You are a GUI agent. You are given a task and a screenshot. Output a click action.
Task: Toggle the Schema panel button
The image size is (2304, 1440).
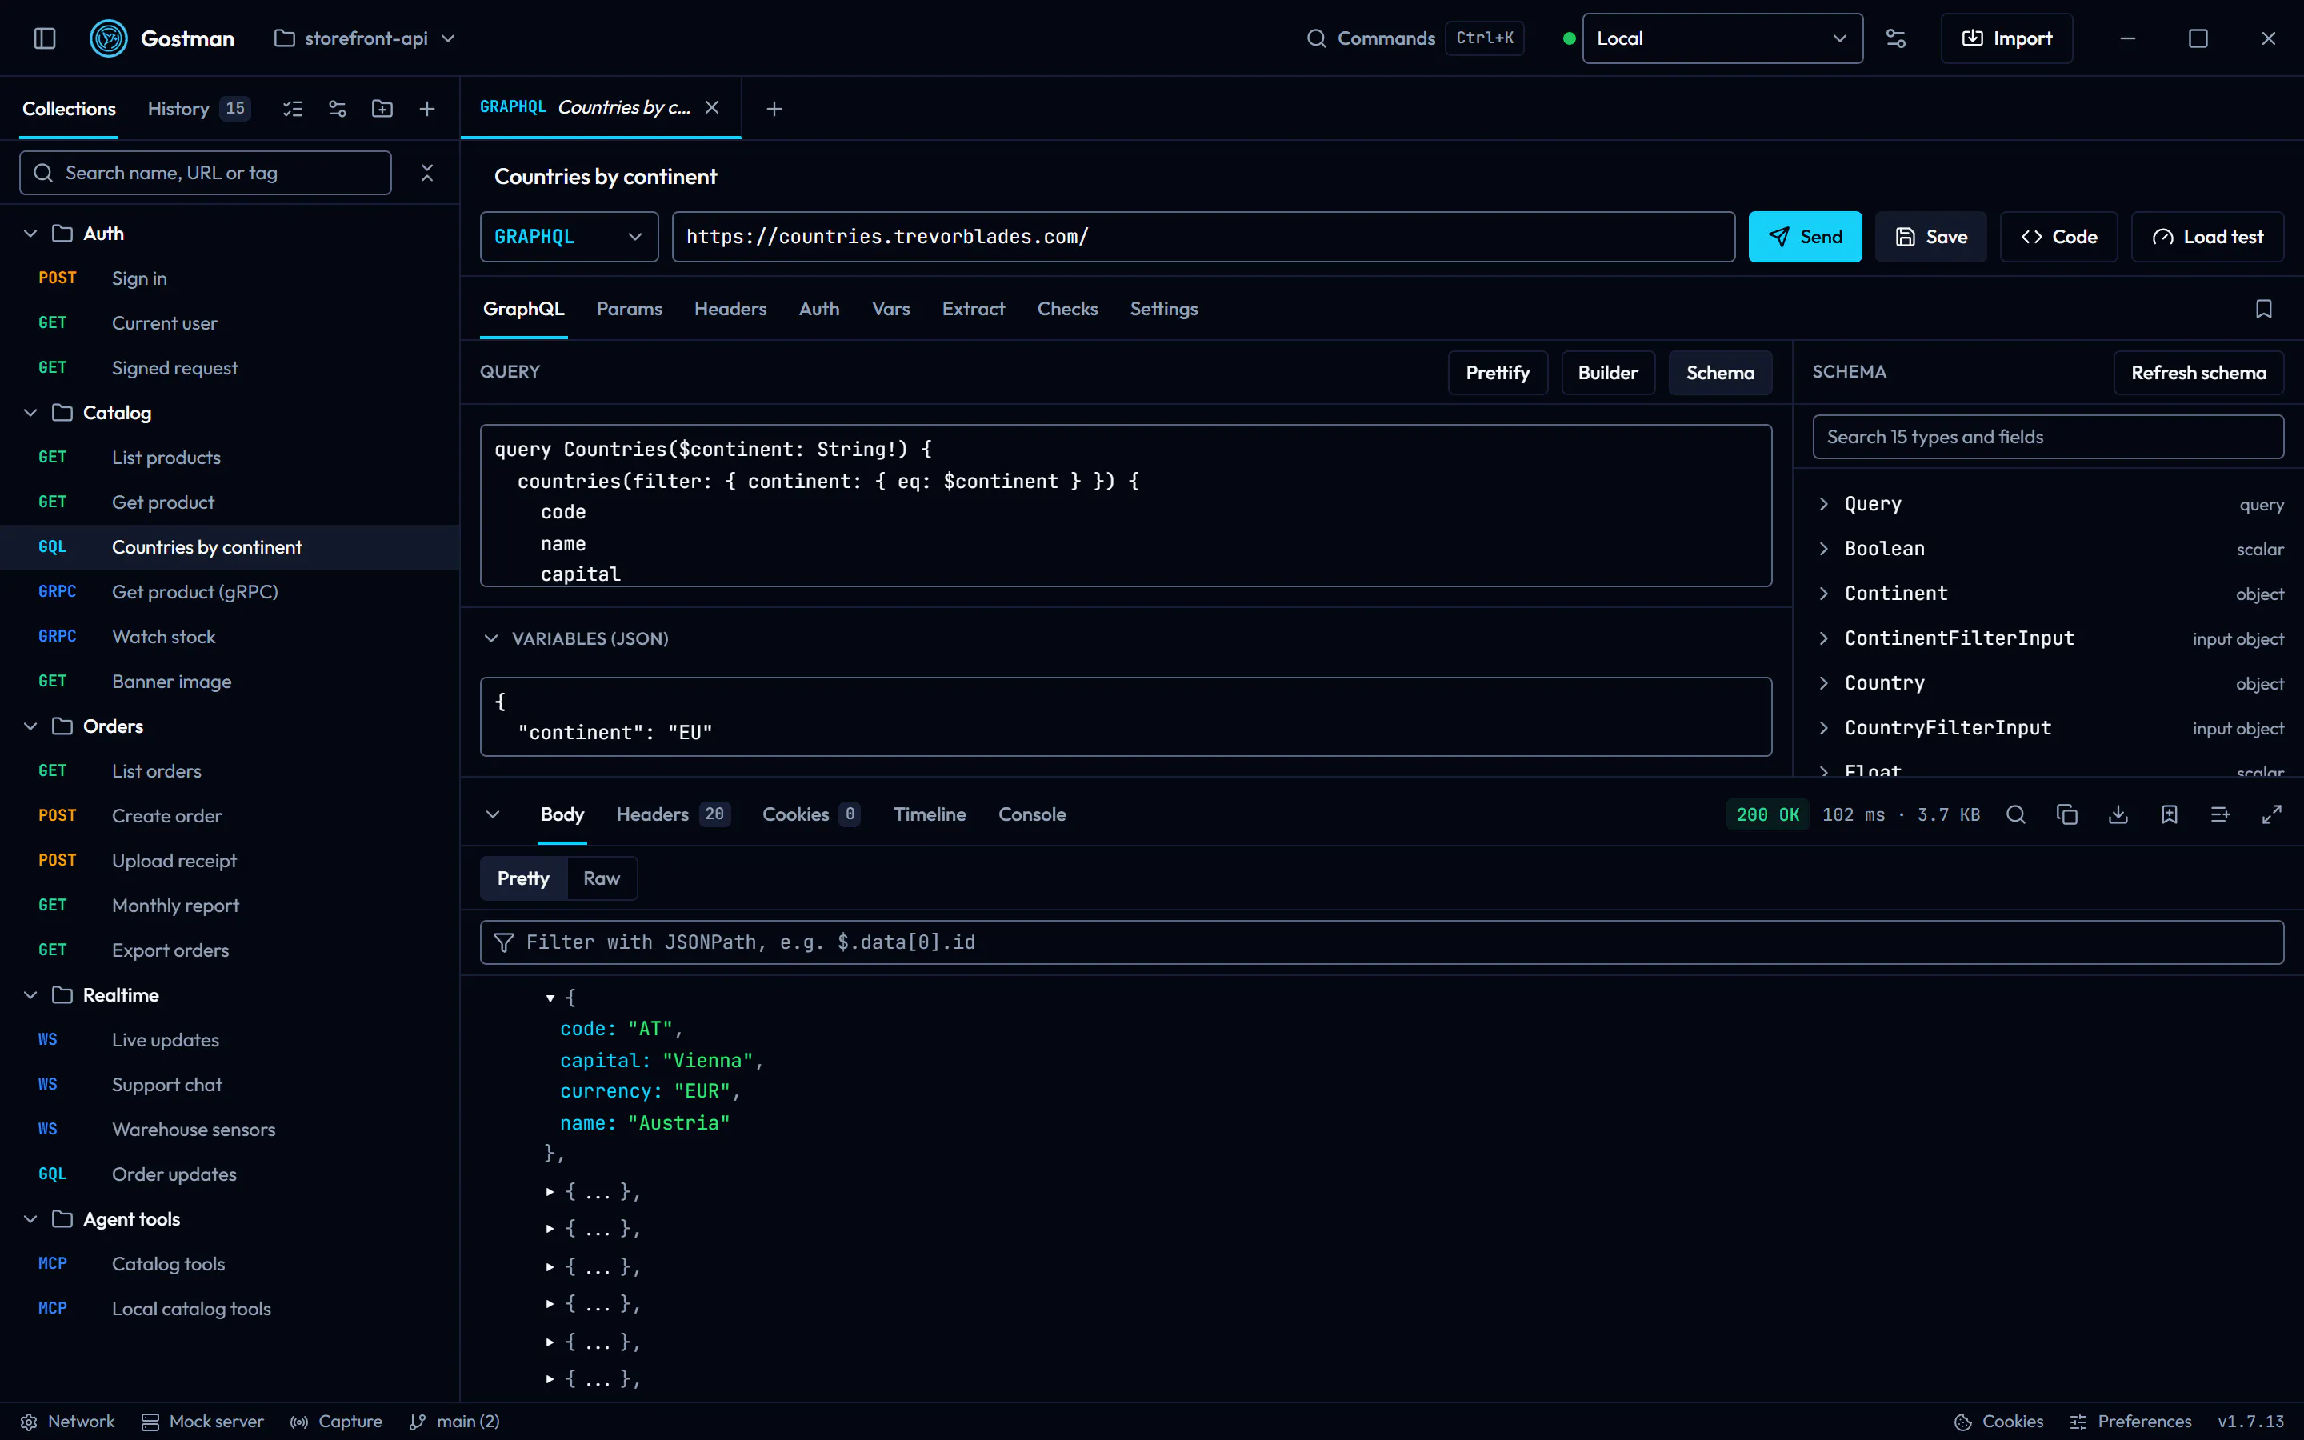click(x=1719, y=372)
